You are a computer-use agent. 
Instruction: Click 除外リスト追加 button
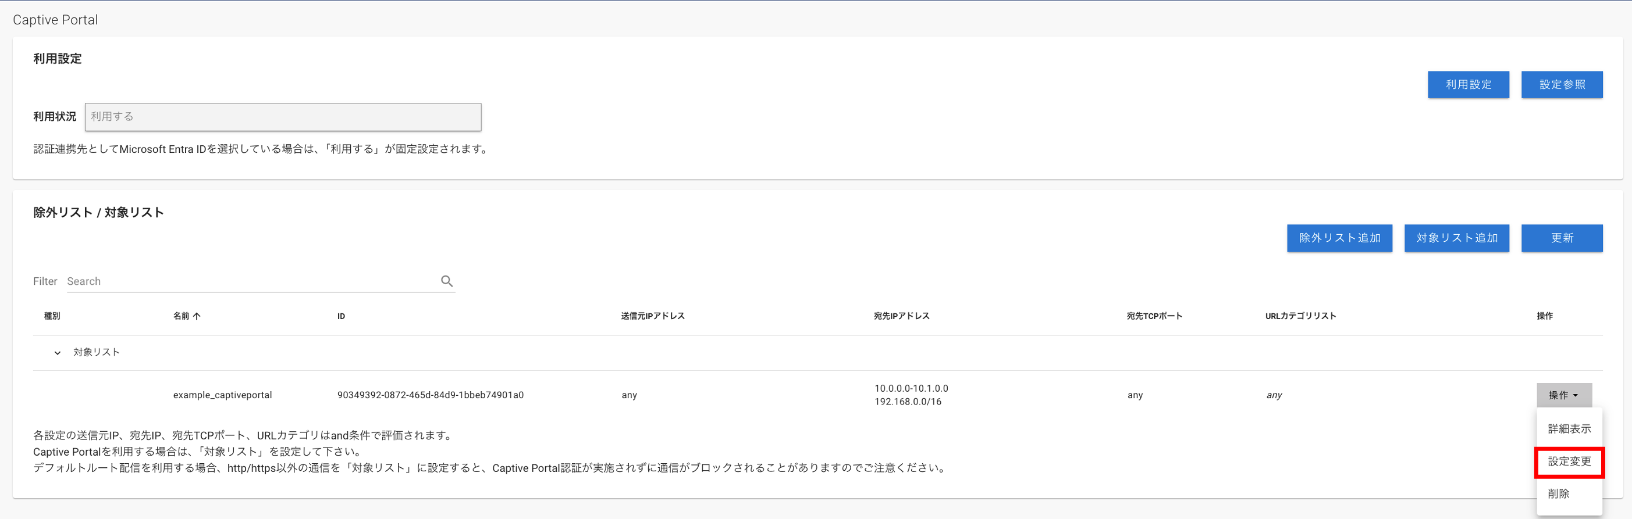(1339, 238)
